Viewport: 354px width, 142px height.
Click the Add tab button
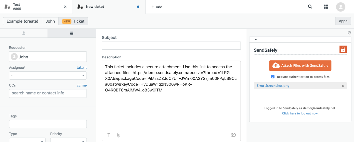(157, 7)
